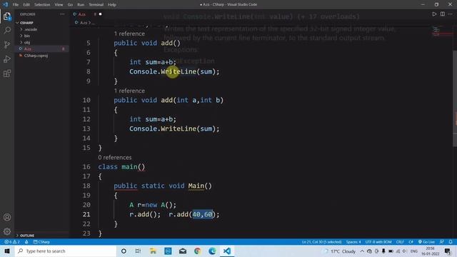Open the Run menu
The height and width of the screenshot is (257, 457).
[x=81, y=5]
